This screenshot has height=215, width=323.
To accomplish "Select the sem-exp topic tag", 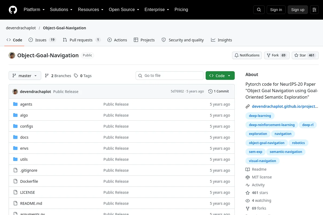I will coord(255,152).
